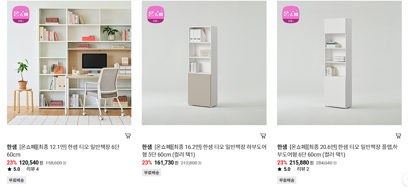Click 온쇼페 coupon badge on third product

(x=291, y=15)
